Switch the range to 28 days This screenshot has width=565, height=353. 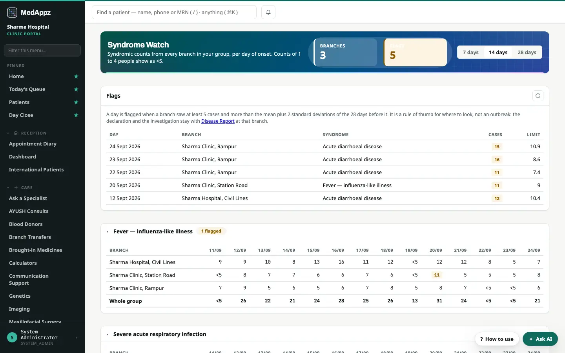point(527,52)
